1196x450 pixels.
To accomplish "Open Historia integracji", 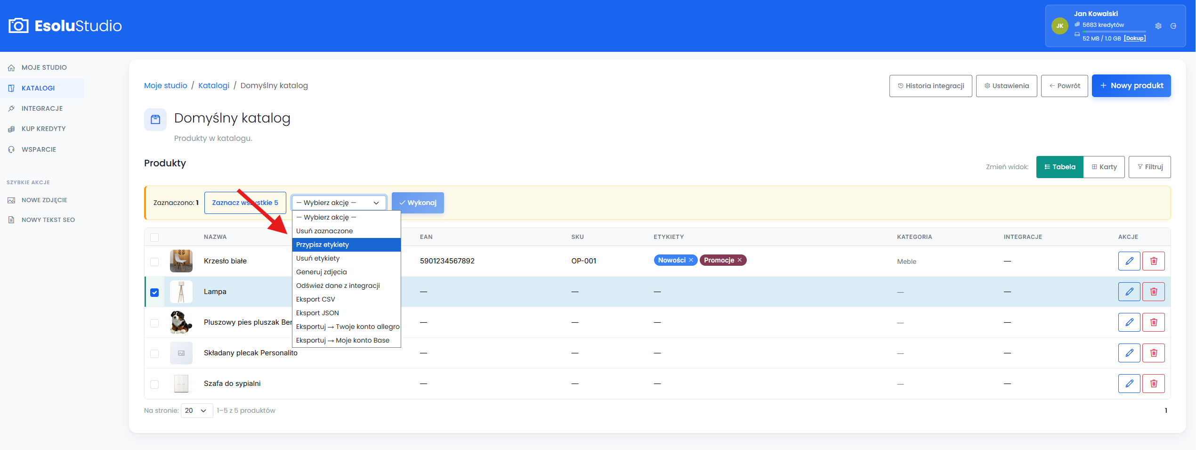I will coord(930,86).
